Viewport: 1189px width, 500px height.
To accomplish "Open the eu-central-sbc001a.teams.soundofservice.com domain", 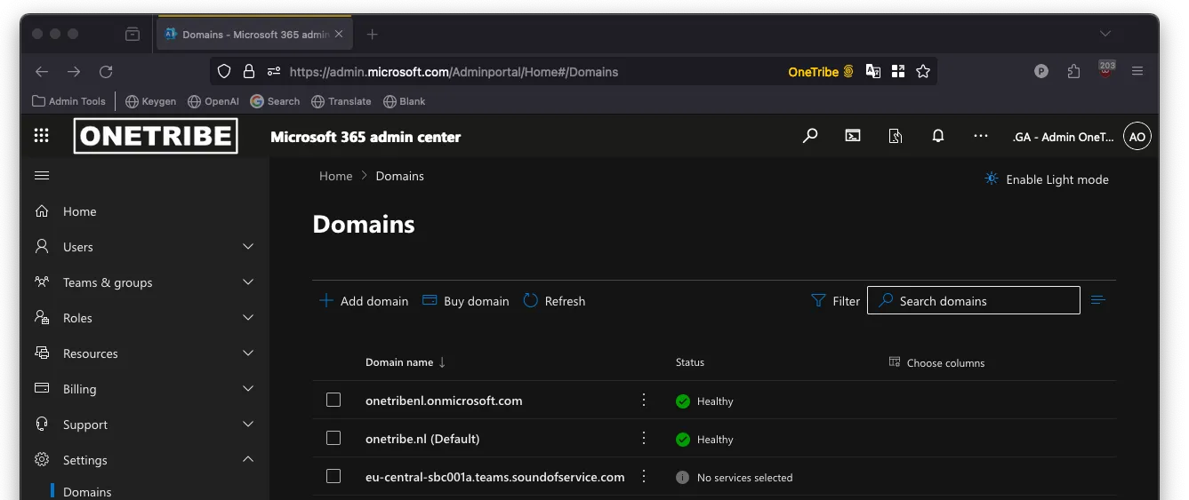I will click(x=494, y=477).
